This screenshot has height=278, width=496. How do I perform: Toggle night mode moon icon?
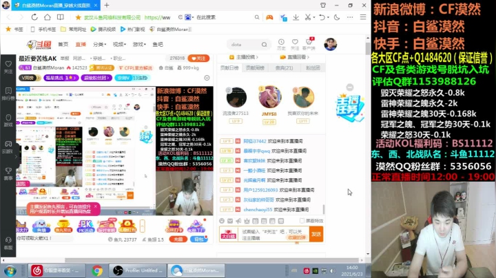pos(337,17)
